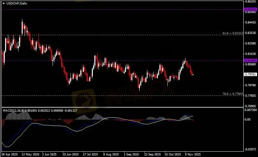Select the 25 Jun 2025 time axis marker
The height and width of the screenshot is (157, 258).
pos(70,154)
